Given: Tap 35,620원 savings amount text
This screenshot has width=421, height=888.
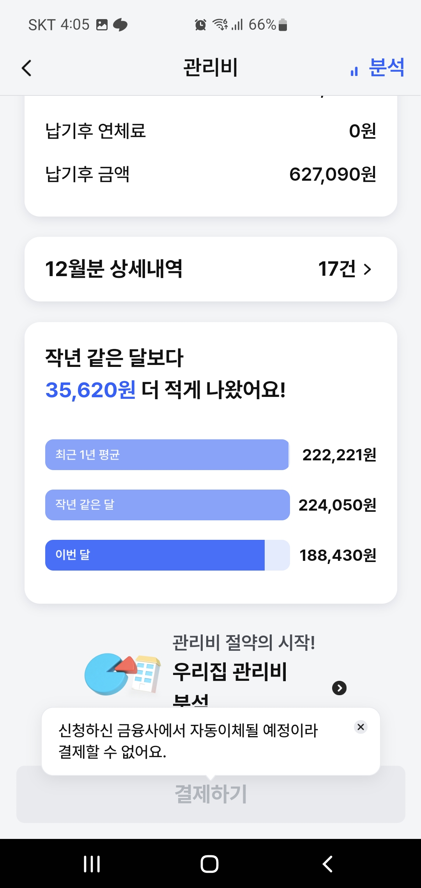Looking at the screenshot, I should (90, 389).
